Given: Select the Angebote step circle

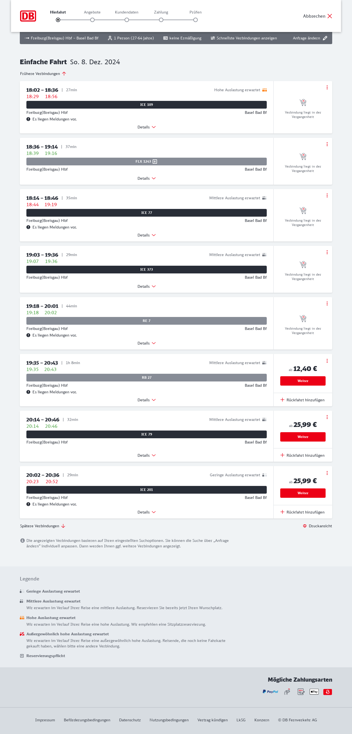Looking at the screenshot, I should [92, 20].
